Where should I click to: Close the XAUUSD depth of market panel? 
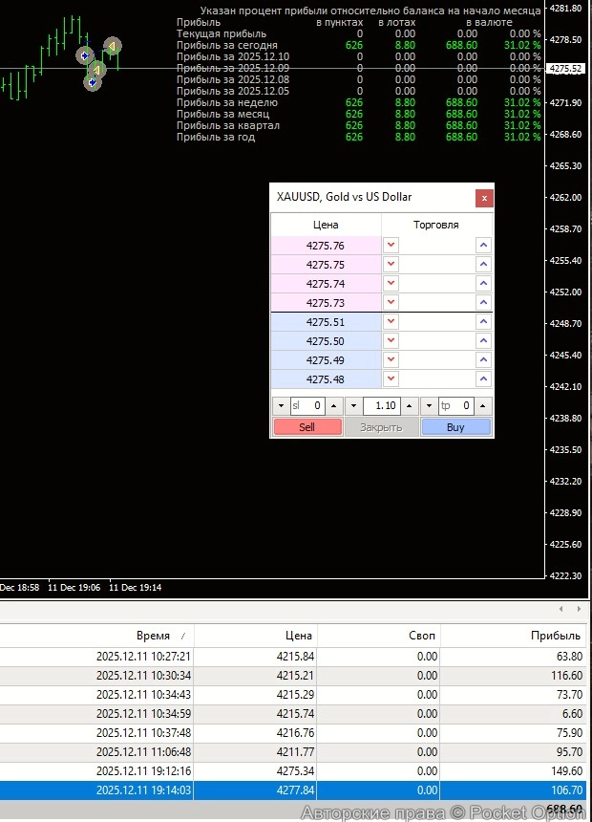pos(484,198)
